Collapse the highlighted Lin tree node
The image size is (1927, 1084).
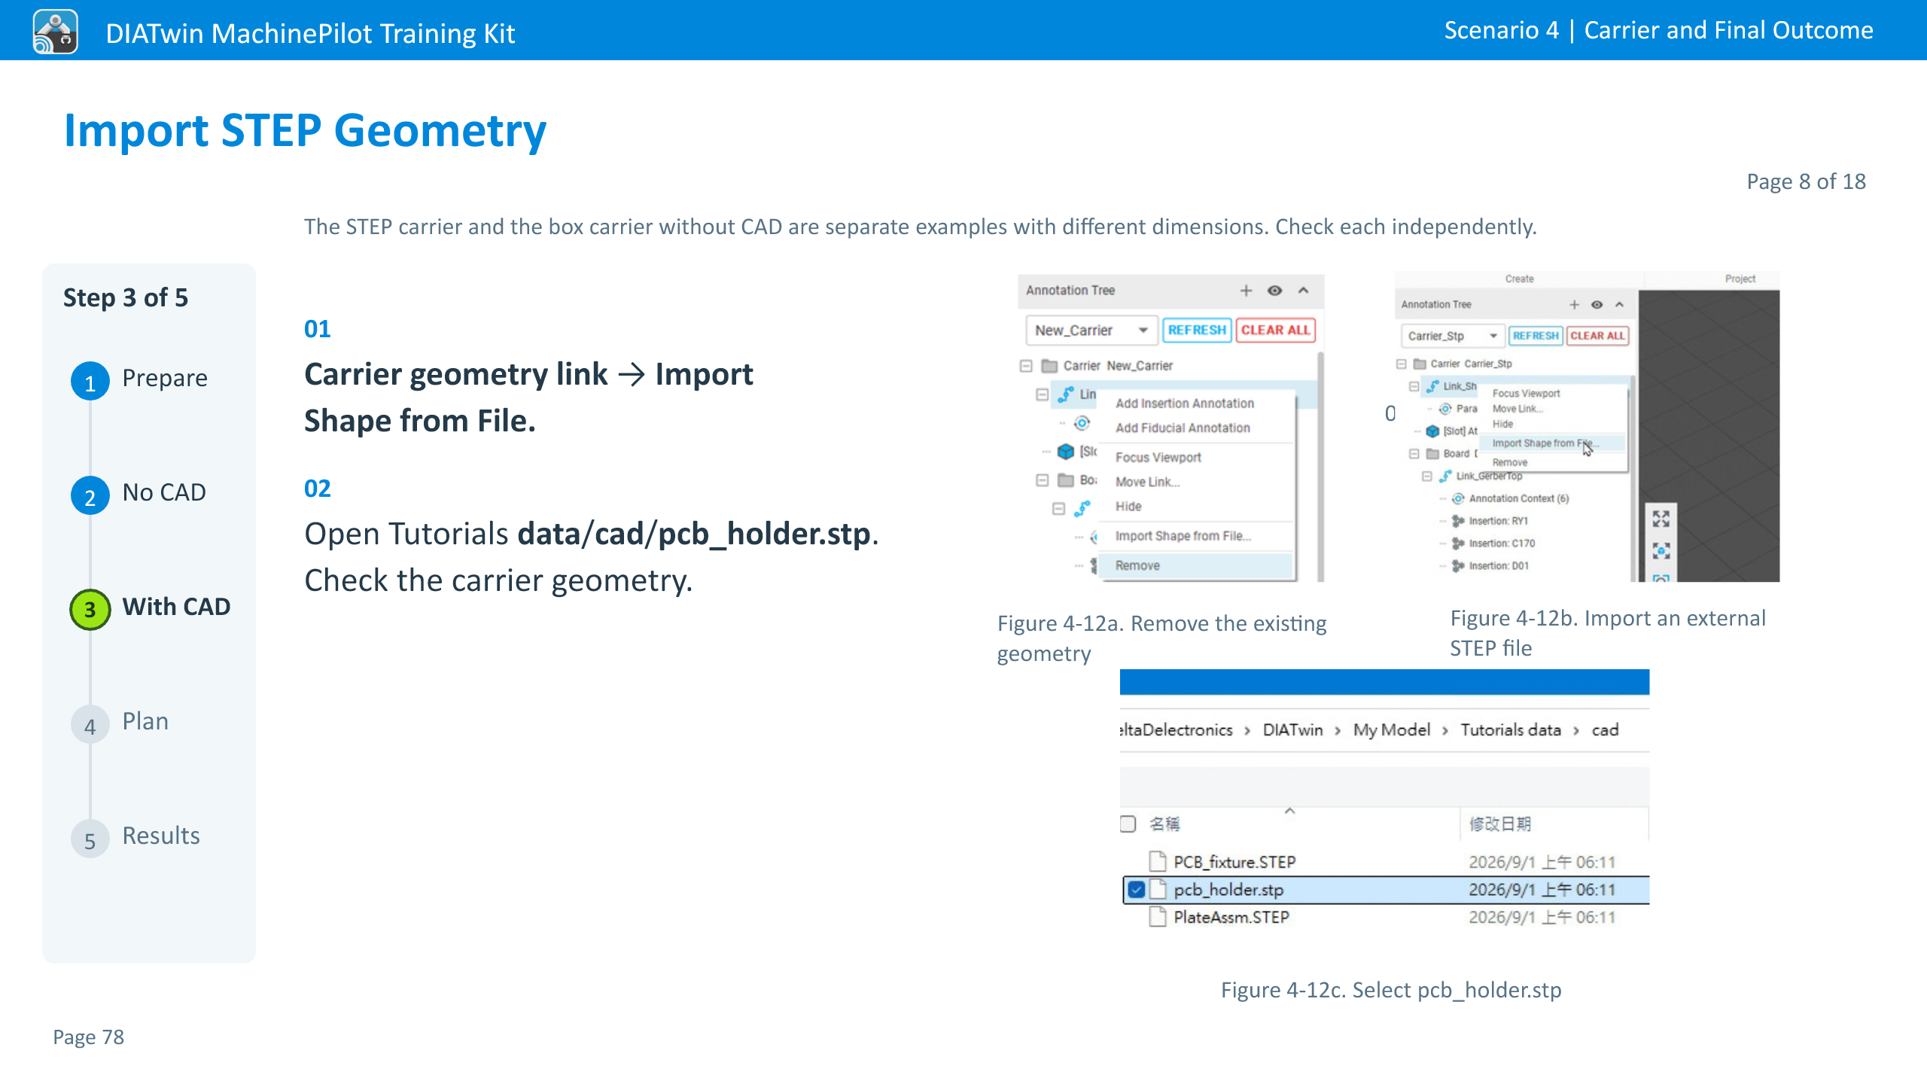point(1042,394)
